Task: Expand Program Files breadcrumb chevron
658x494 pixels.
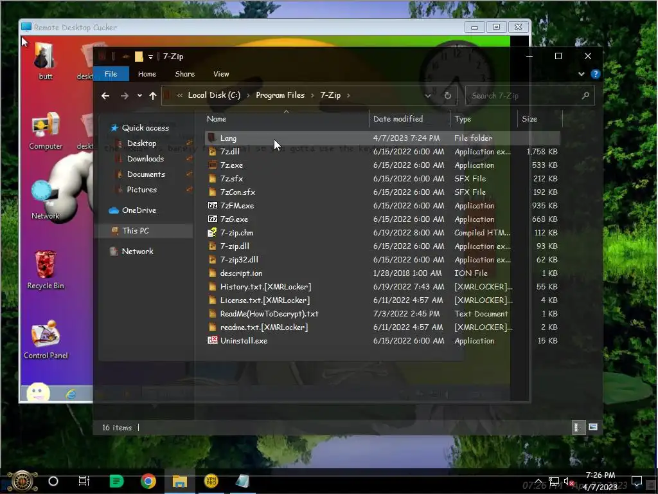Action: point(312,95)
